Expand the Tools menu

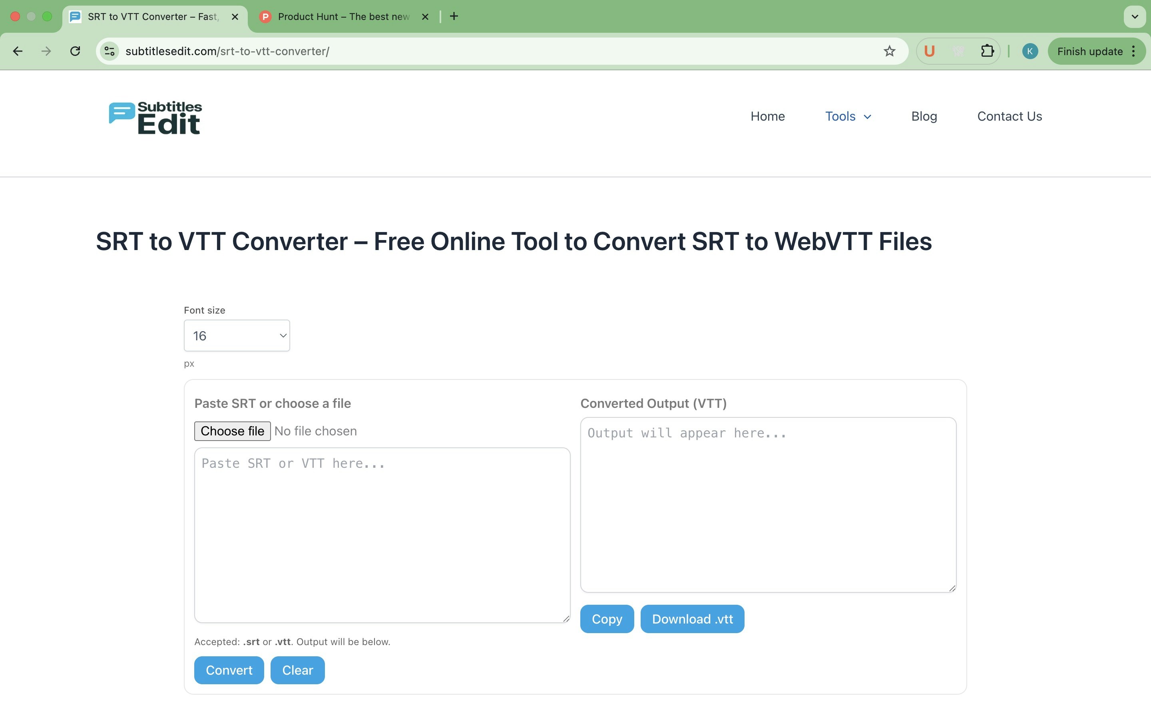coord(848,117)
